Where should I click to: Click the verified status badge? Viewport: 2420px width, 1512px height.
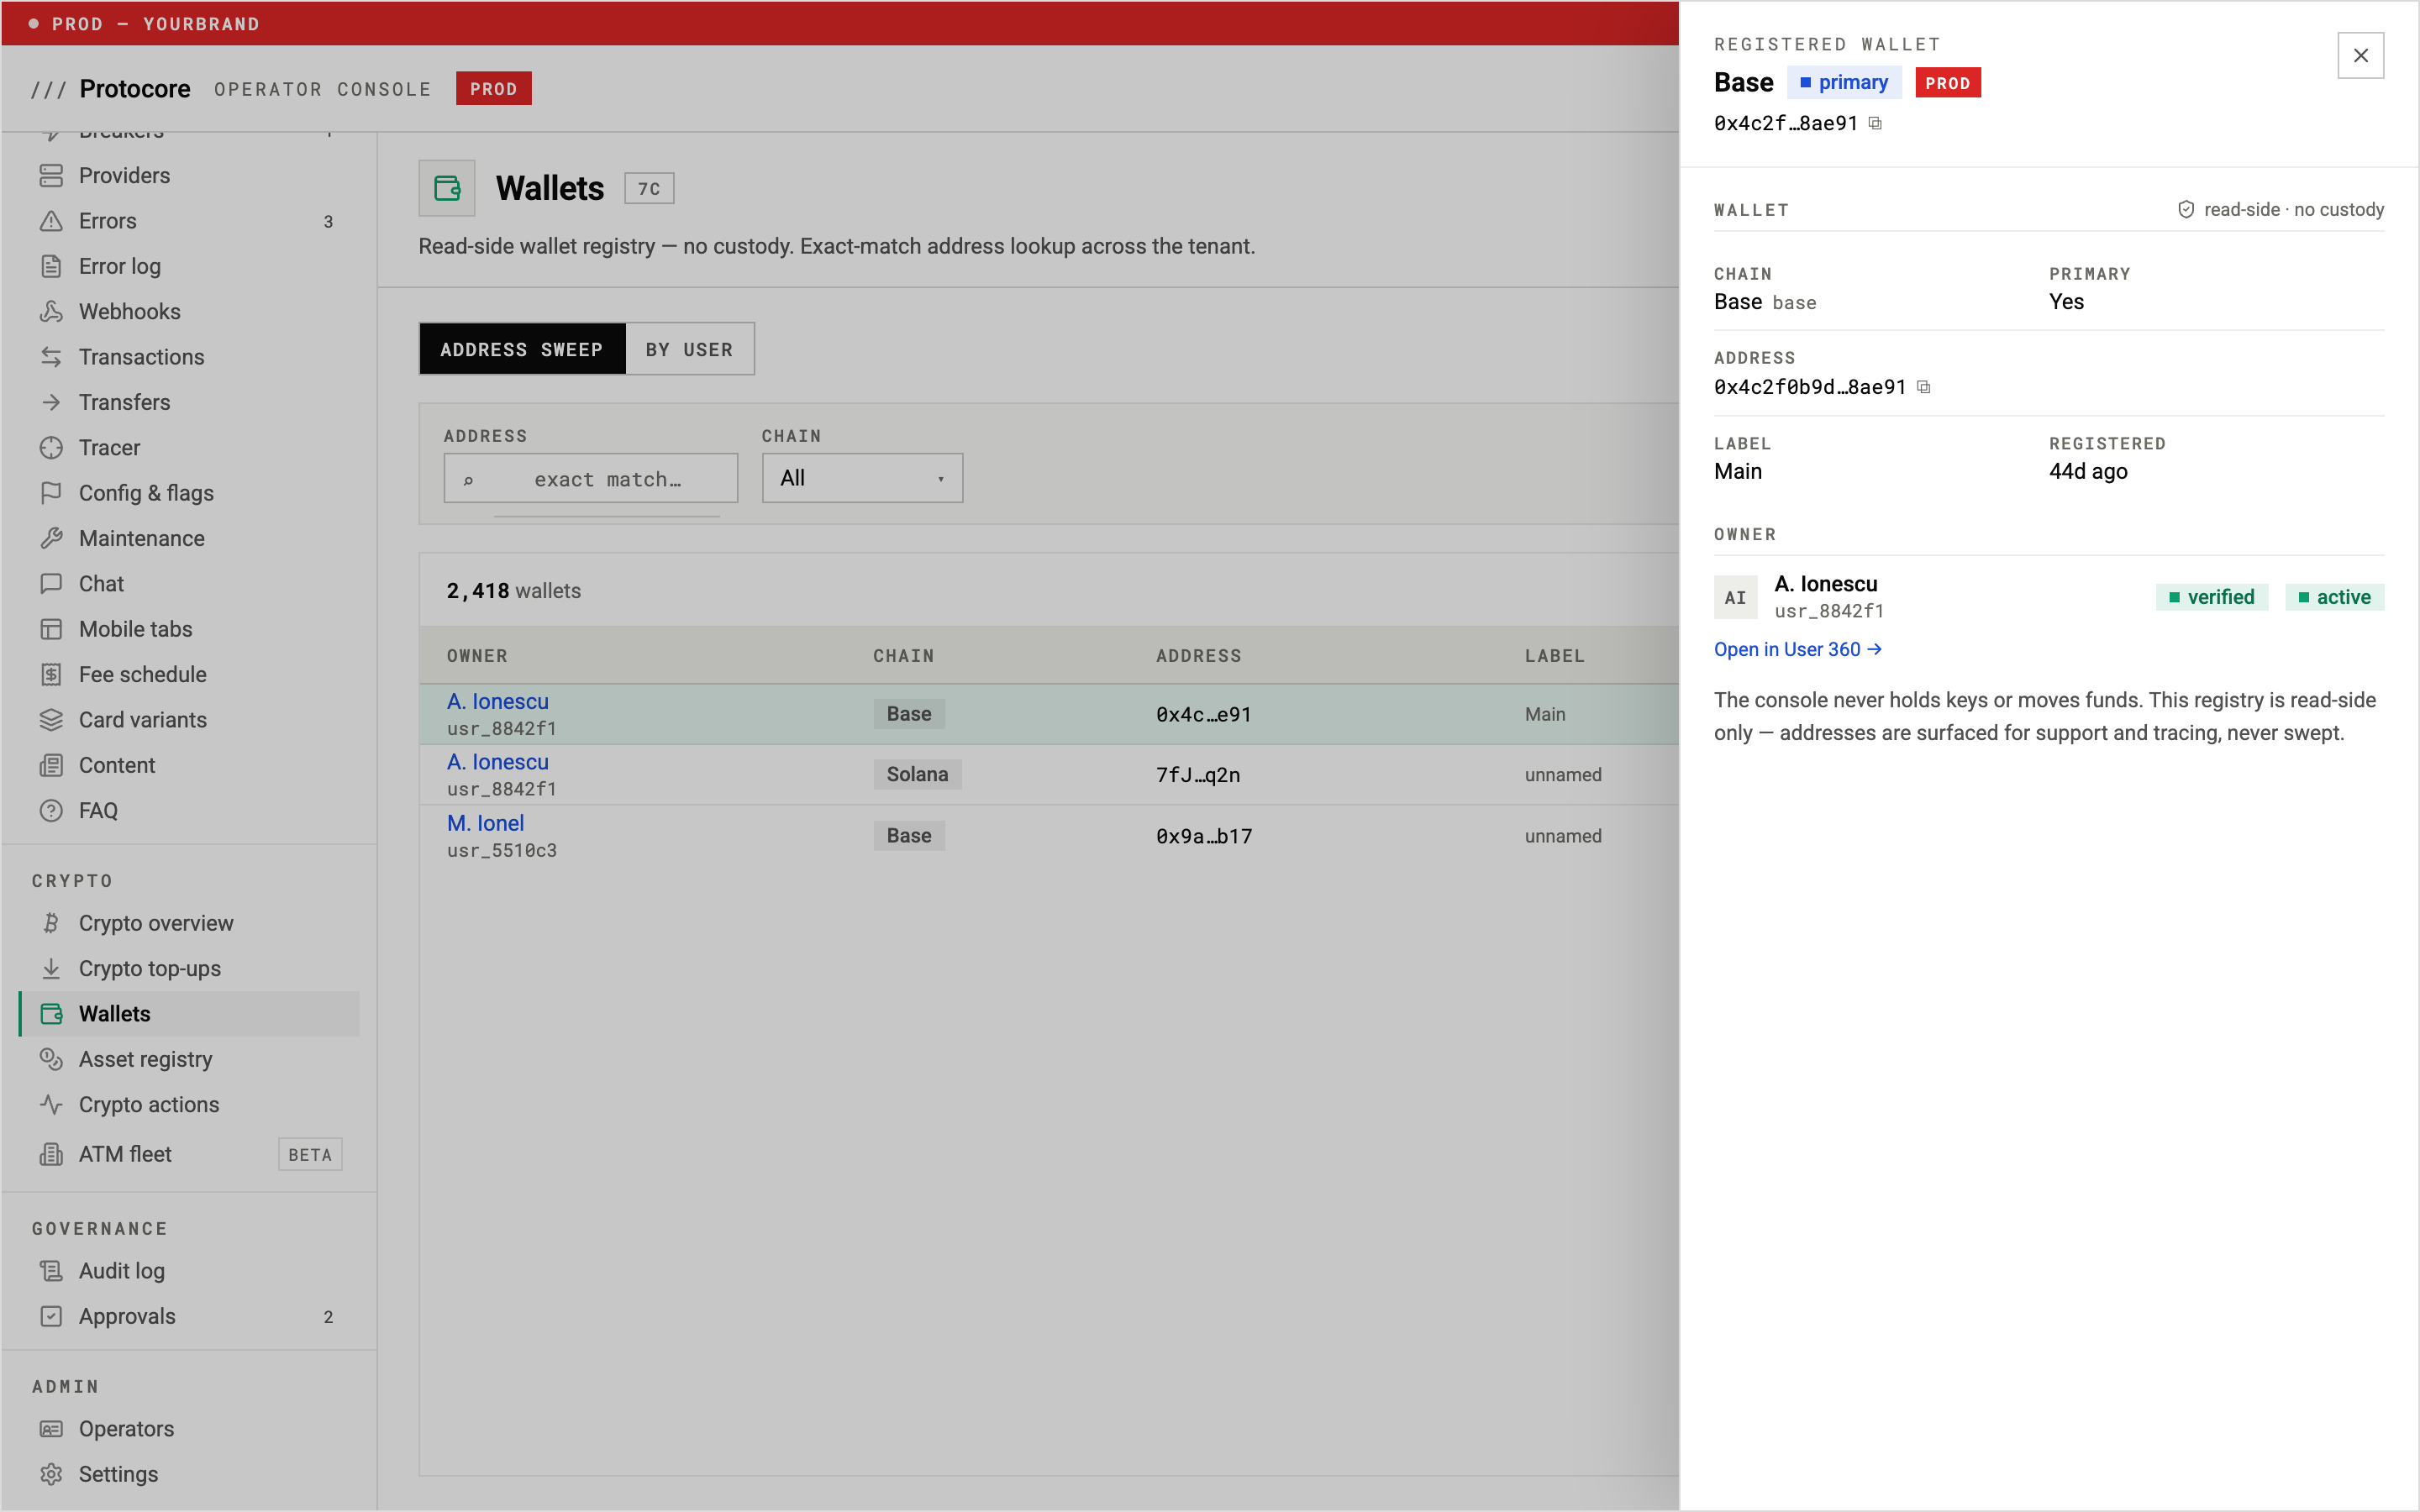pyautogui.click(x=2211, y=597)
